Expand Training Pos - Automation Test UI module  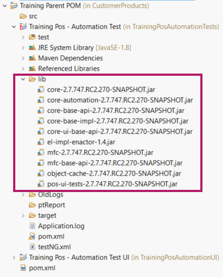(x=14, y=258)
